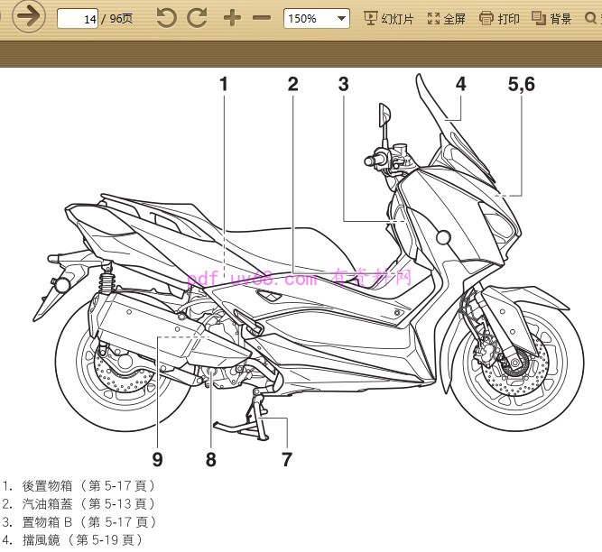Start slideshow mode (幻灯片)
The width and height of the screenshot is (602, 552).
coord(388,18)
